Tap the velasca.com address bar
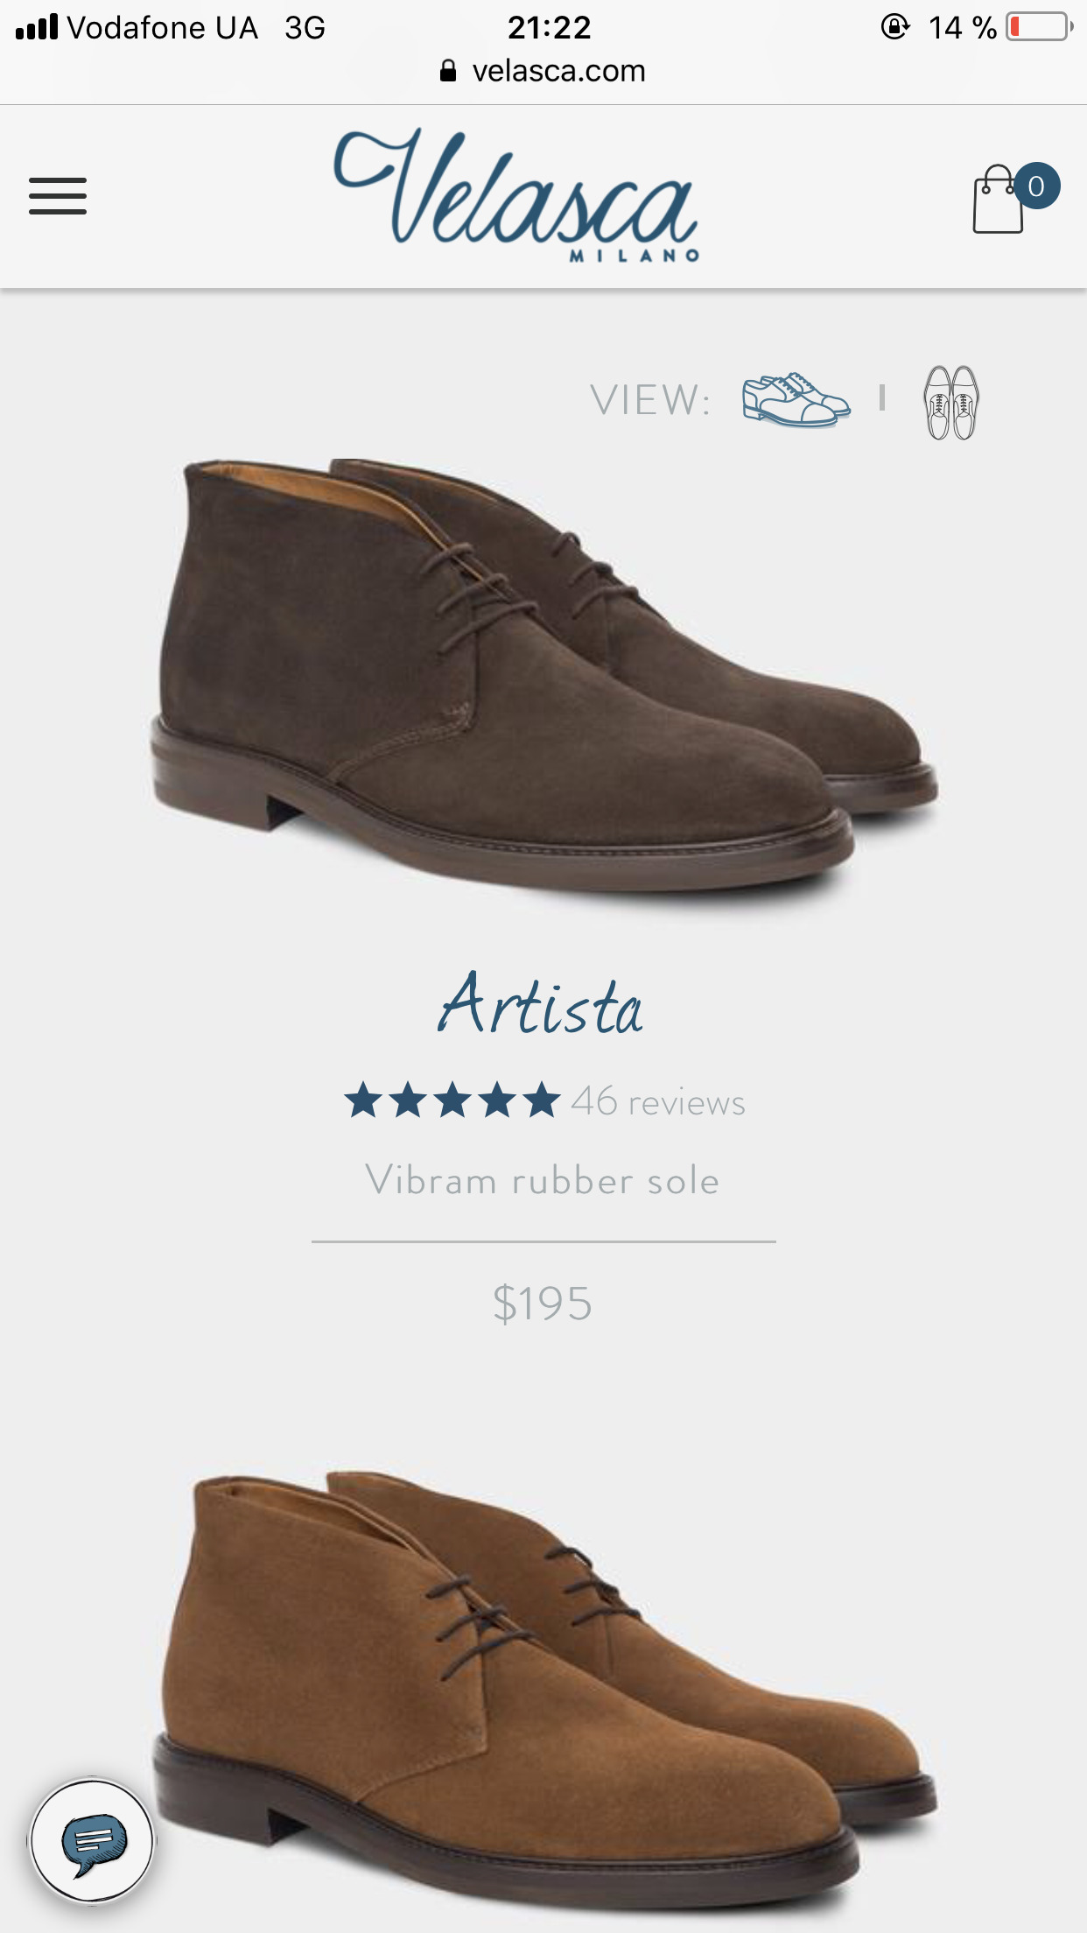 click(x=558, y=71)
